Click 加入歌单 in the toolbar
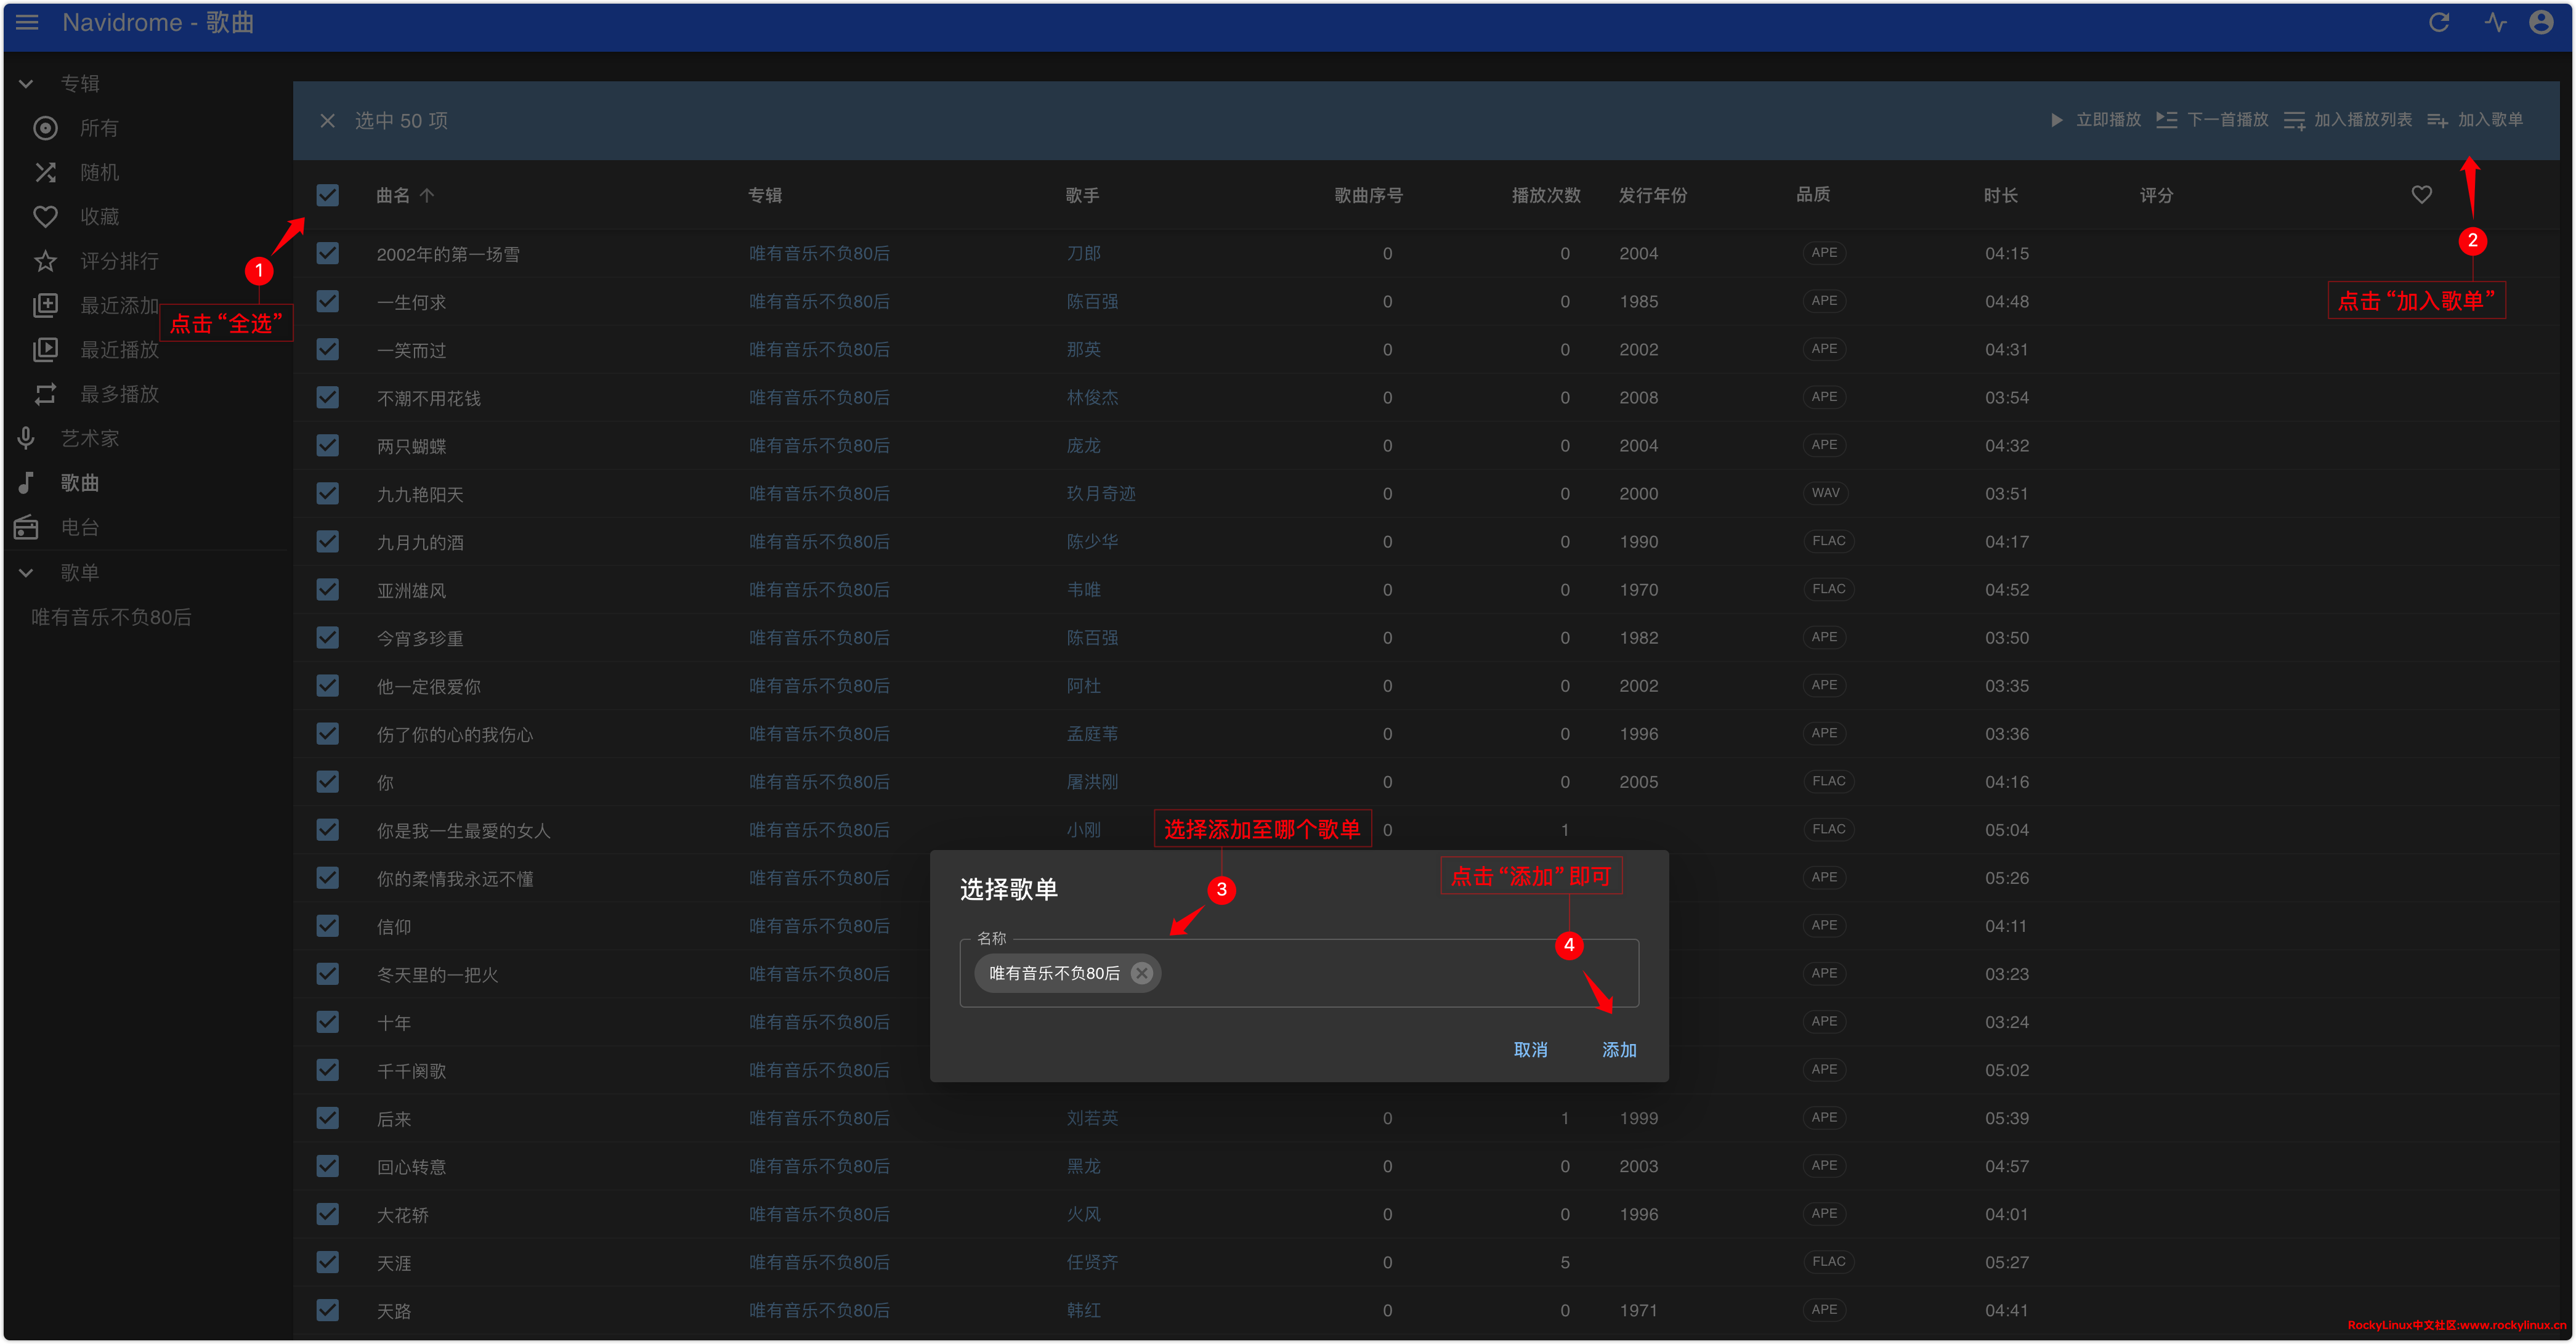The height and width of the screenshot is (1344, 2576). tap(2476, 120)
